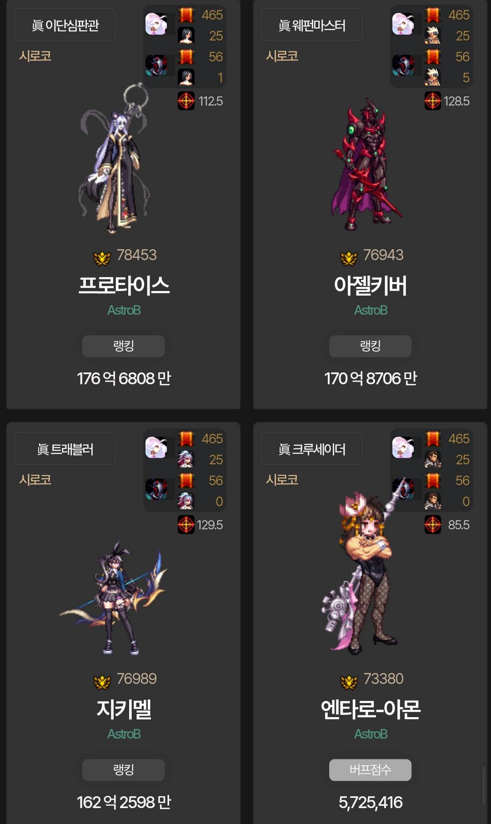491x824 pixels.
Task: Click the dark masked boss portrait in 지키멜 card
Action: (x=156, y=489)
